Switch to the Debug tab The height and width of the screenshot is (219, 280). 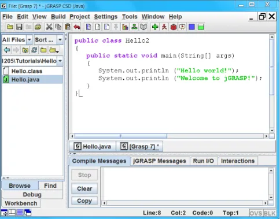[x=32, y=195]
